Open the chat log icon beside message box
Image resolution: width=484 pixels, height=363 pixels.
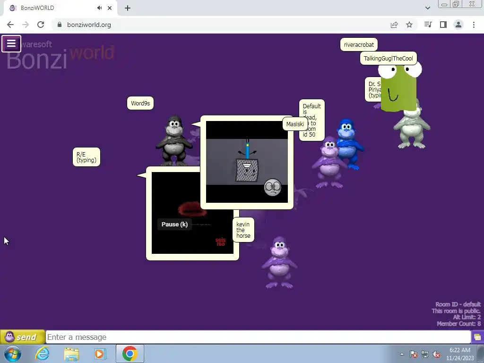(477, 337)
